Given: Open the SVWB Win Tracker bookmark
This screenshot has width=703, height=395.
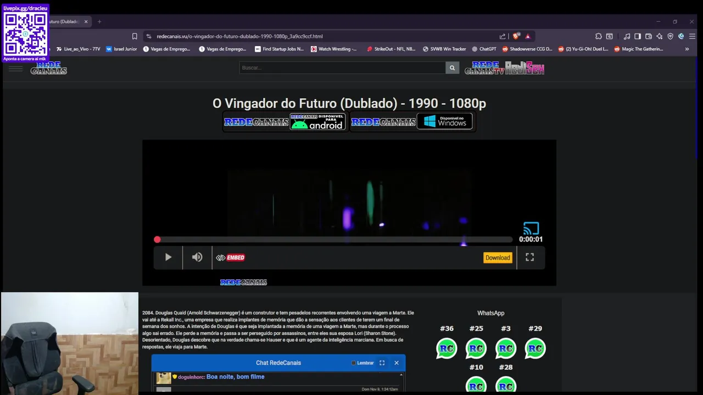Looking at the screenshot, I should click(x=444, y=49).
